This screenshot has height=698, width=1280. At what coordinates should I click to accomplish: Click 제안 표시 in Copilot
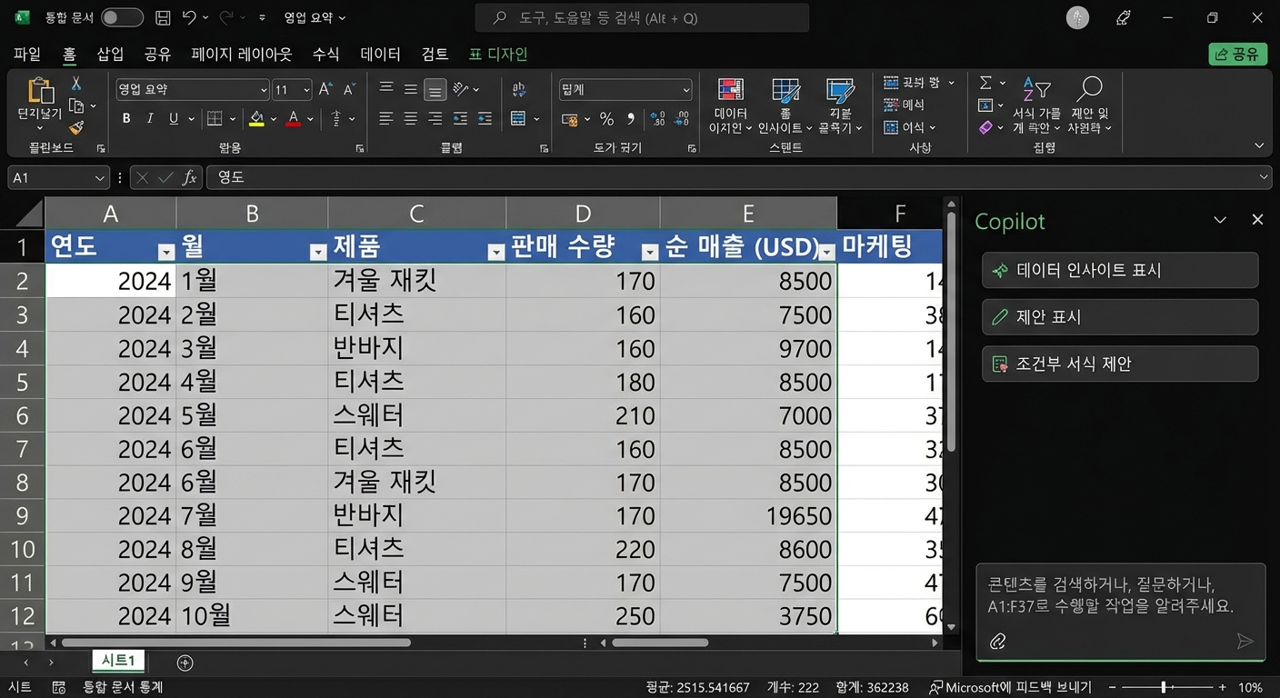tap(1120, 317)
